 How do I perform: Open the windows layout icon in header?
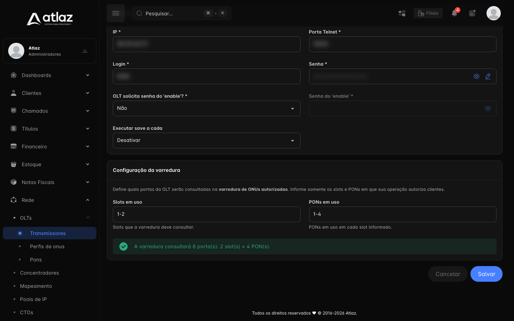(402, 13)
